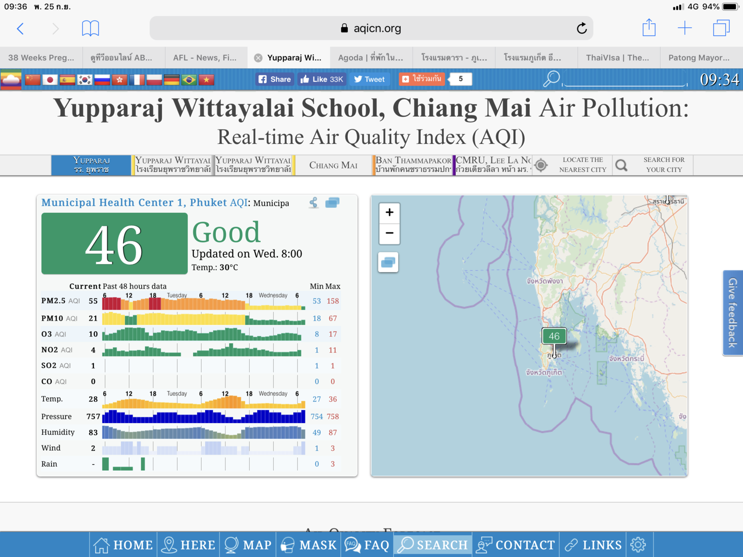Select the Yupparaj รร. ยุพราช station tab
The height and width of the screenshot is (557, 743).
pyautogui.click(x=91, y=165)
